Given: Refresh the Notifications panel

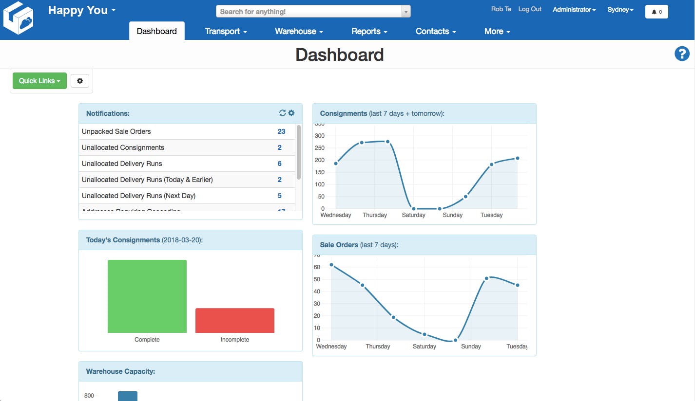Looking at the screenshot, I should (283, 112).
